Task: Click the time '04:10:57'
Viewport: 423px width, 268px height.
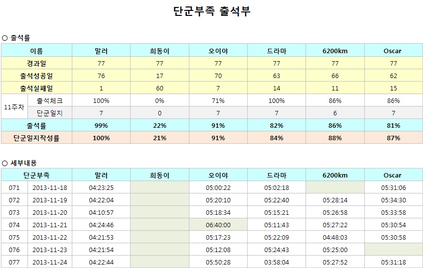Action: point(101,212)
